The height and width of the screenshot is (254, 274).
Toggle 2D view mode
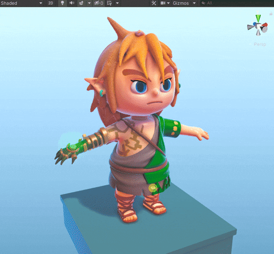click(51, 3)
